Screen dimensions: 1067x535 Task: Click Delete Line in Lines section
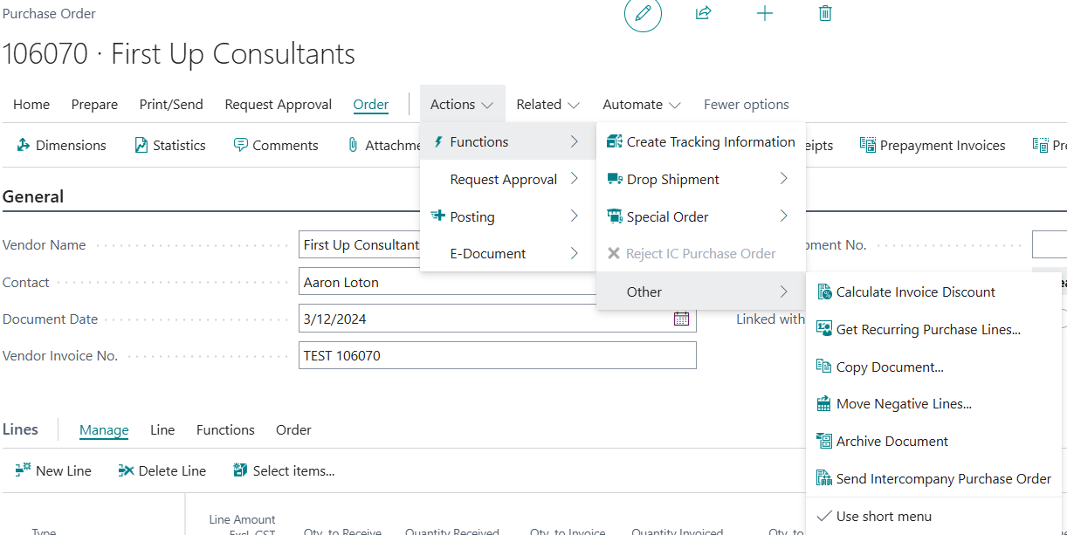(x=162, y=471)
